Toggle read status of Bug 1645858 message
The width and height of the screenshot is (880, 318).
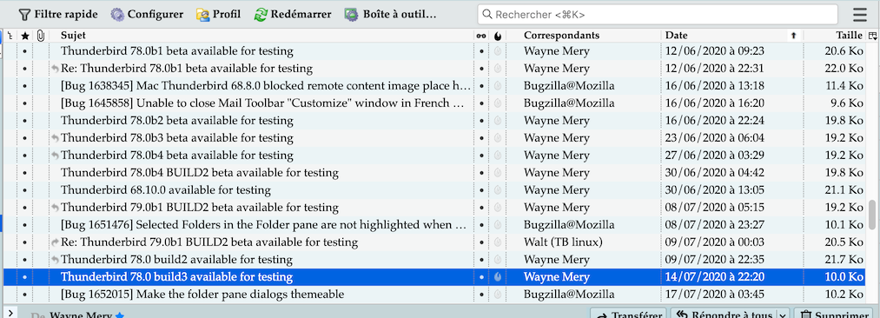click(x=481, y=103)
